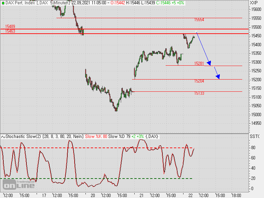Click the green candlestick icon in the title bar
Screen dimensions: 264x198
coord(3,3)
